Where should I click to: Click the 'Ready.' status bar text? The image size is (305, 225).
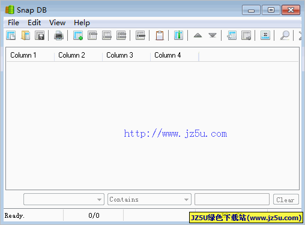[14, 215]
